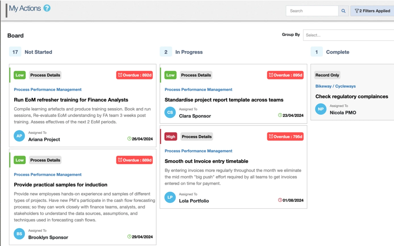This screenshot has height=246, width=394.
Task: Click Low tag on EoM refresher card
Action: [x=20, y=75]
